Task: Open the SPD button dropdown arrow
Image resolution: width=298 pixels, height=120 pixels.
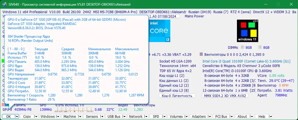Action: 165,116
